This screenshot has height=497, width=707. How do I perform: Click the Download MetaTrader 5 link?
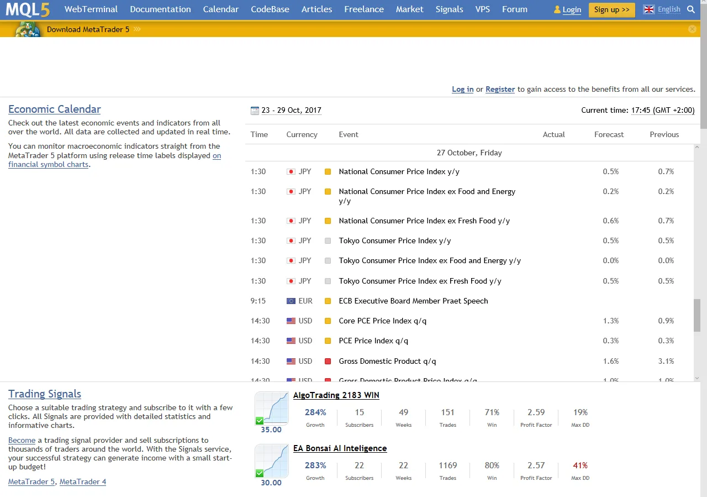point(88,29)
